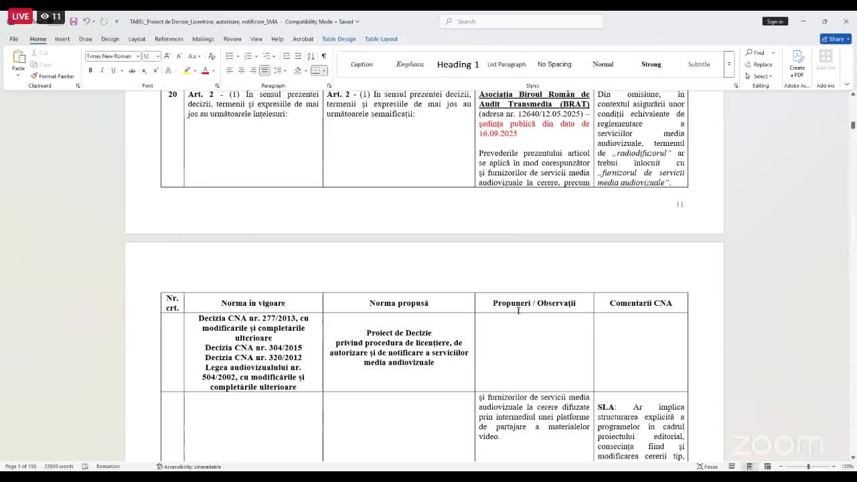Click the Numbering list icon
The image size is (857, 482).
click(x=248, y=56)
